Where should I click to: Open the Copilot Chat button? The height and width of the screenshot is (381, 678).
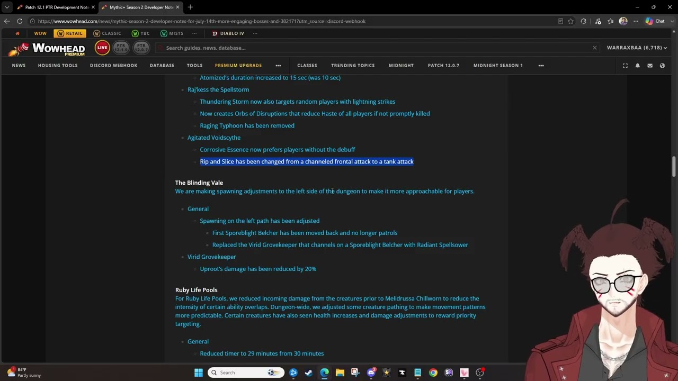[x=655, y=21]
